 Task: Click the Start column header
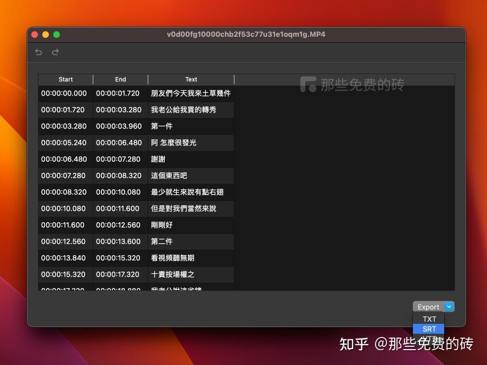click(x=65, y=79)
